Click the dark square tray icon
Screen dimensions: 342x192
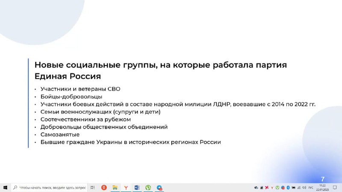click(262, 188)
